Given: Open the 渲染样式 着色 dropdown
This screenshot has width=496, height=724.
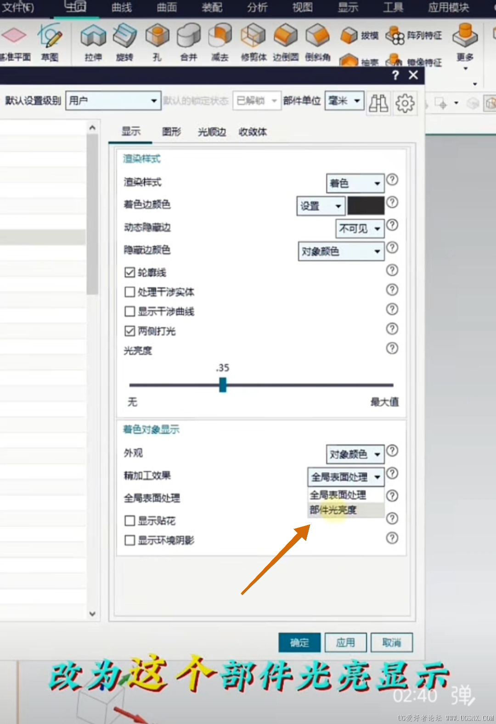Looking at the screenshot, I should click(355, 183).
